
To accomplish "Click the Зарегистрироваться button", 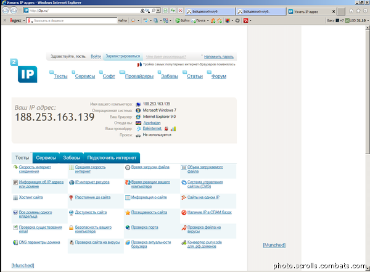I will click(x=123, y=56).
